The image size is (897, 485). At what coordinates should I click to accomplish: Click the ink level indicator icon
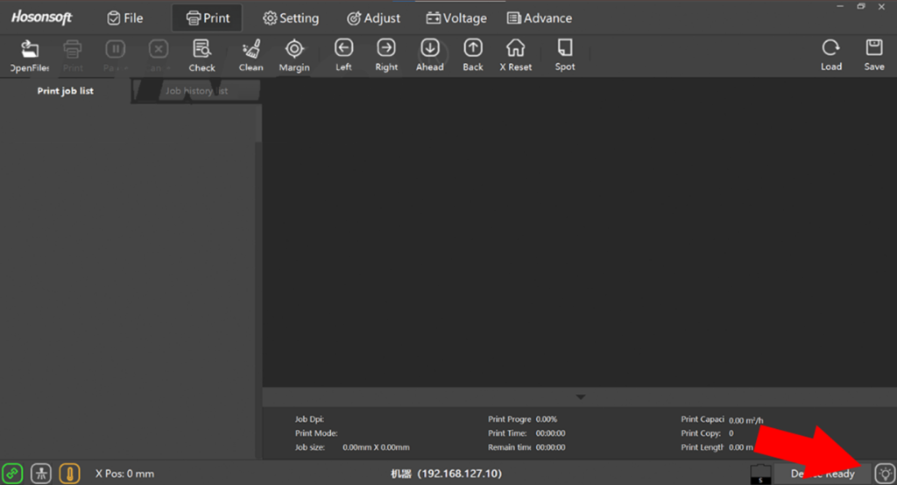pyautogui.click(x=761, y=474)
